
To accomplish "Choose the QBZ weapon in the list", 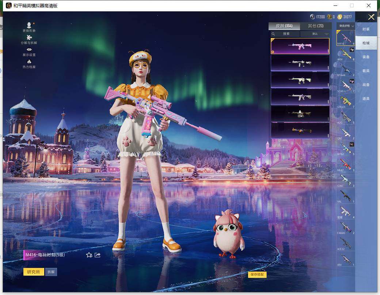I will tap(346, 132).
